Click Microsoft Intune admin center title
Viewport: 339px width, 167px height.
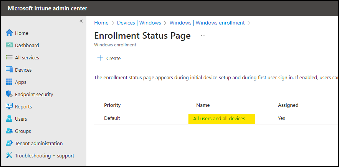[x=48, y=8]
